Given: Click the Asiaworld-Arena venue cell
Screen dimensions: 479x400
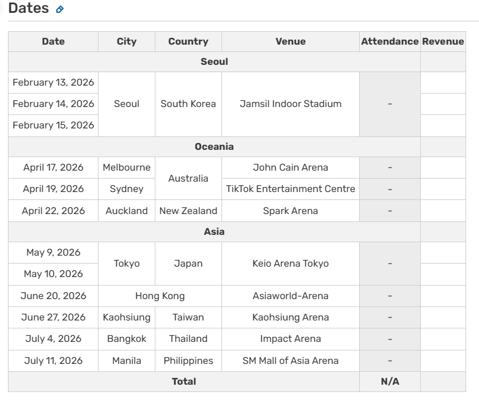Looking at the screenshot, I should coord(291,296).
